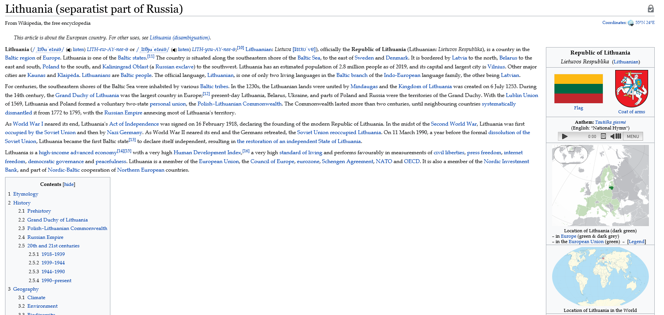Open the Indo-European link
The height and width of the screenshot is (315, 664).
402,75
